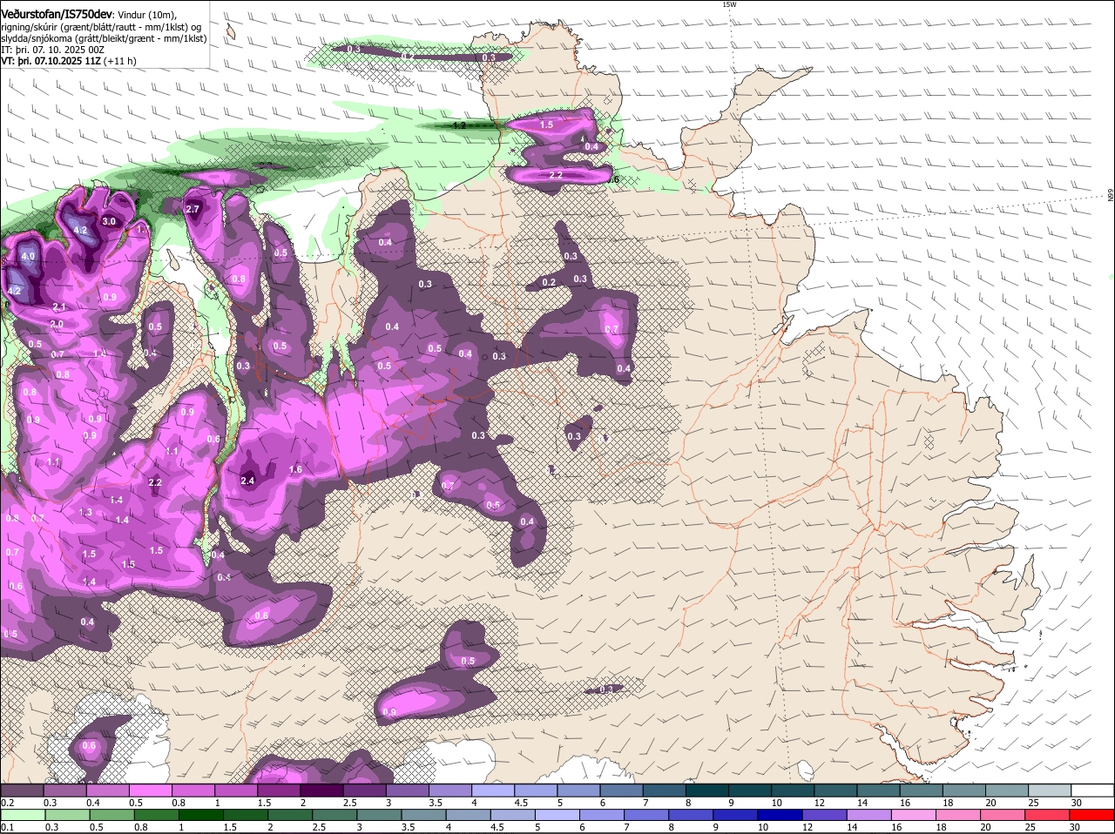This screenshot has width=1115, height=834.
Task: Click the red 30 mm swatch in rain legend
Action: tap(1093, 815)
